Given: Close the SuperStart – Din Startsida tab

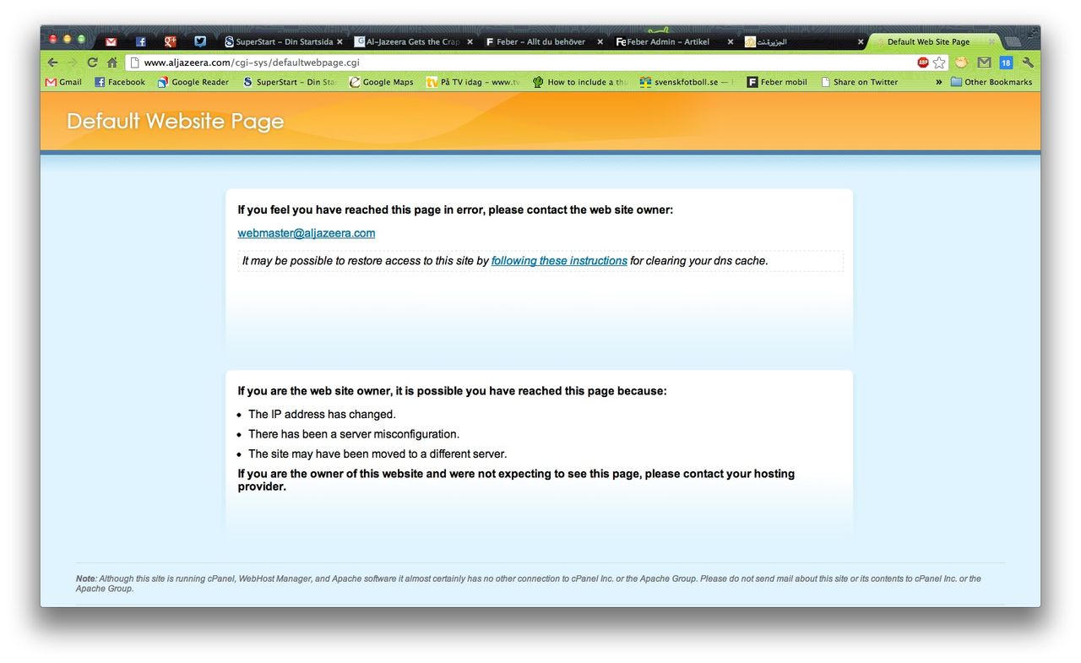Looking at the screenshot, I should (x=340, y=41).
